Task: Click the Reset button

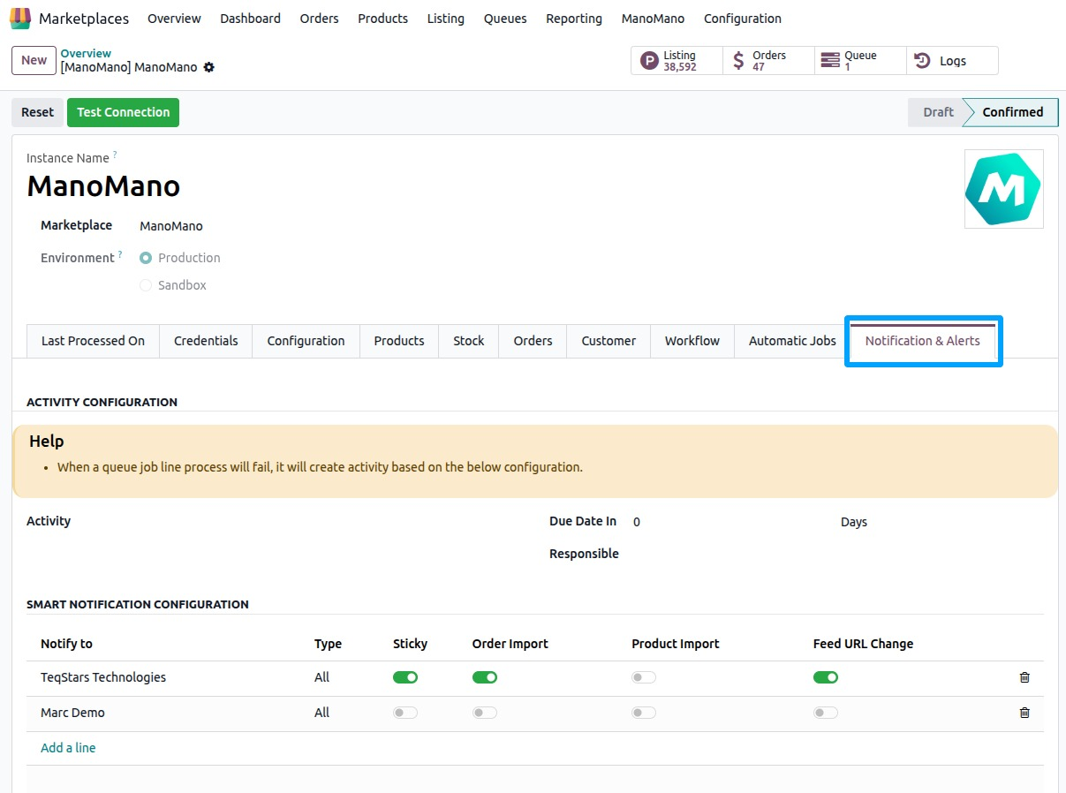Action: pyautogui.click(x=38, y=112)
